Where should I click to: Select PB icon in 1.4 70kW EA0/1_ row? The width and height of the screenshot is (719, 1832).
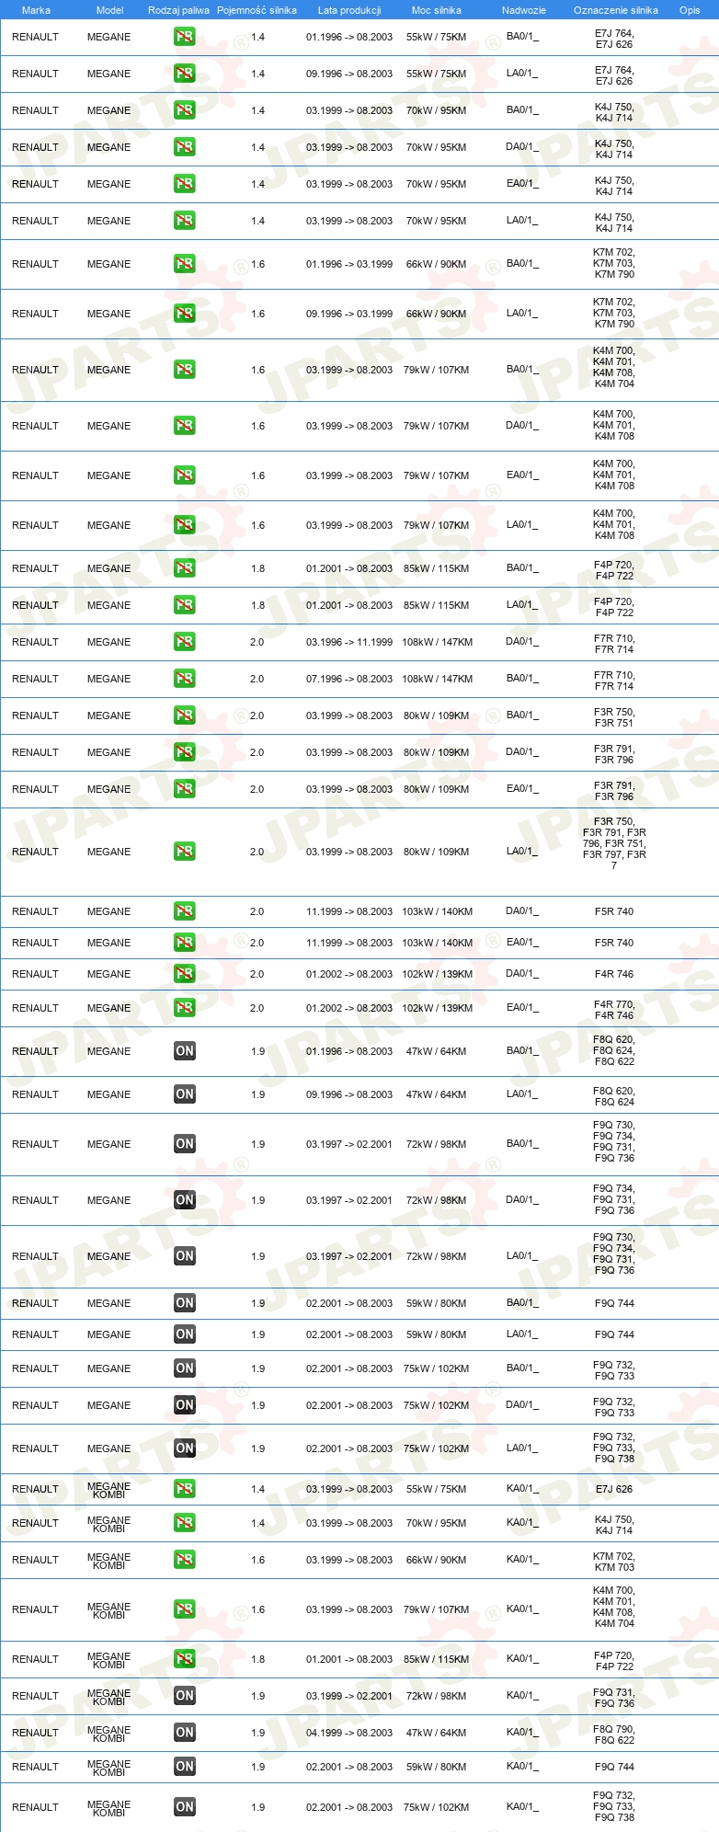pyautogui.click(x=185, y=184)
